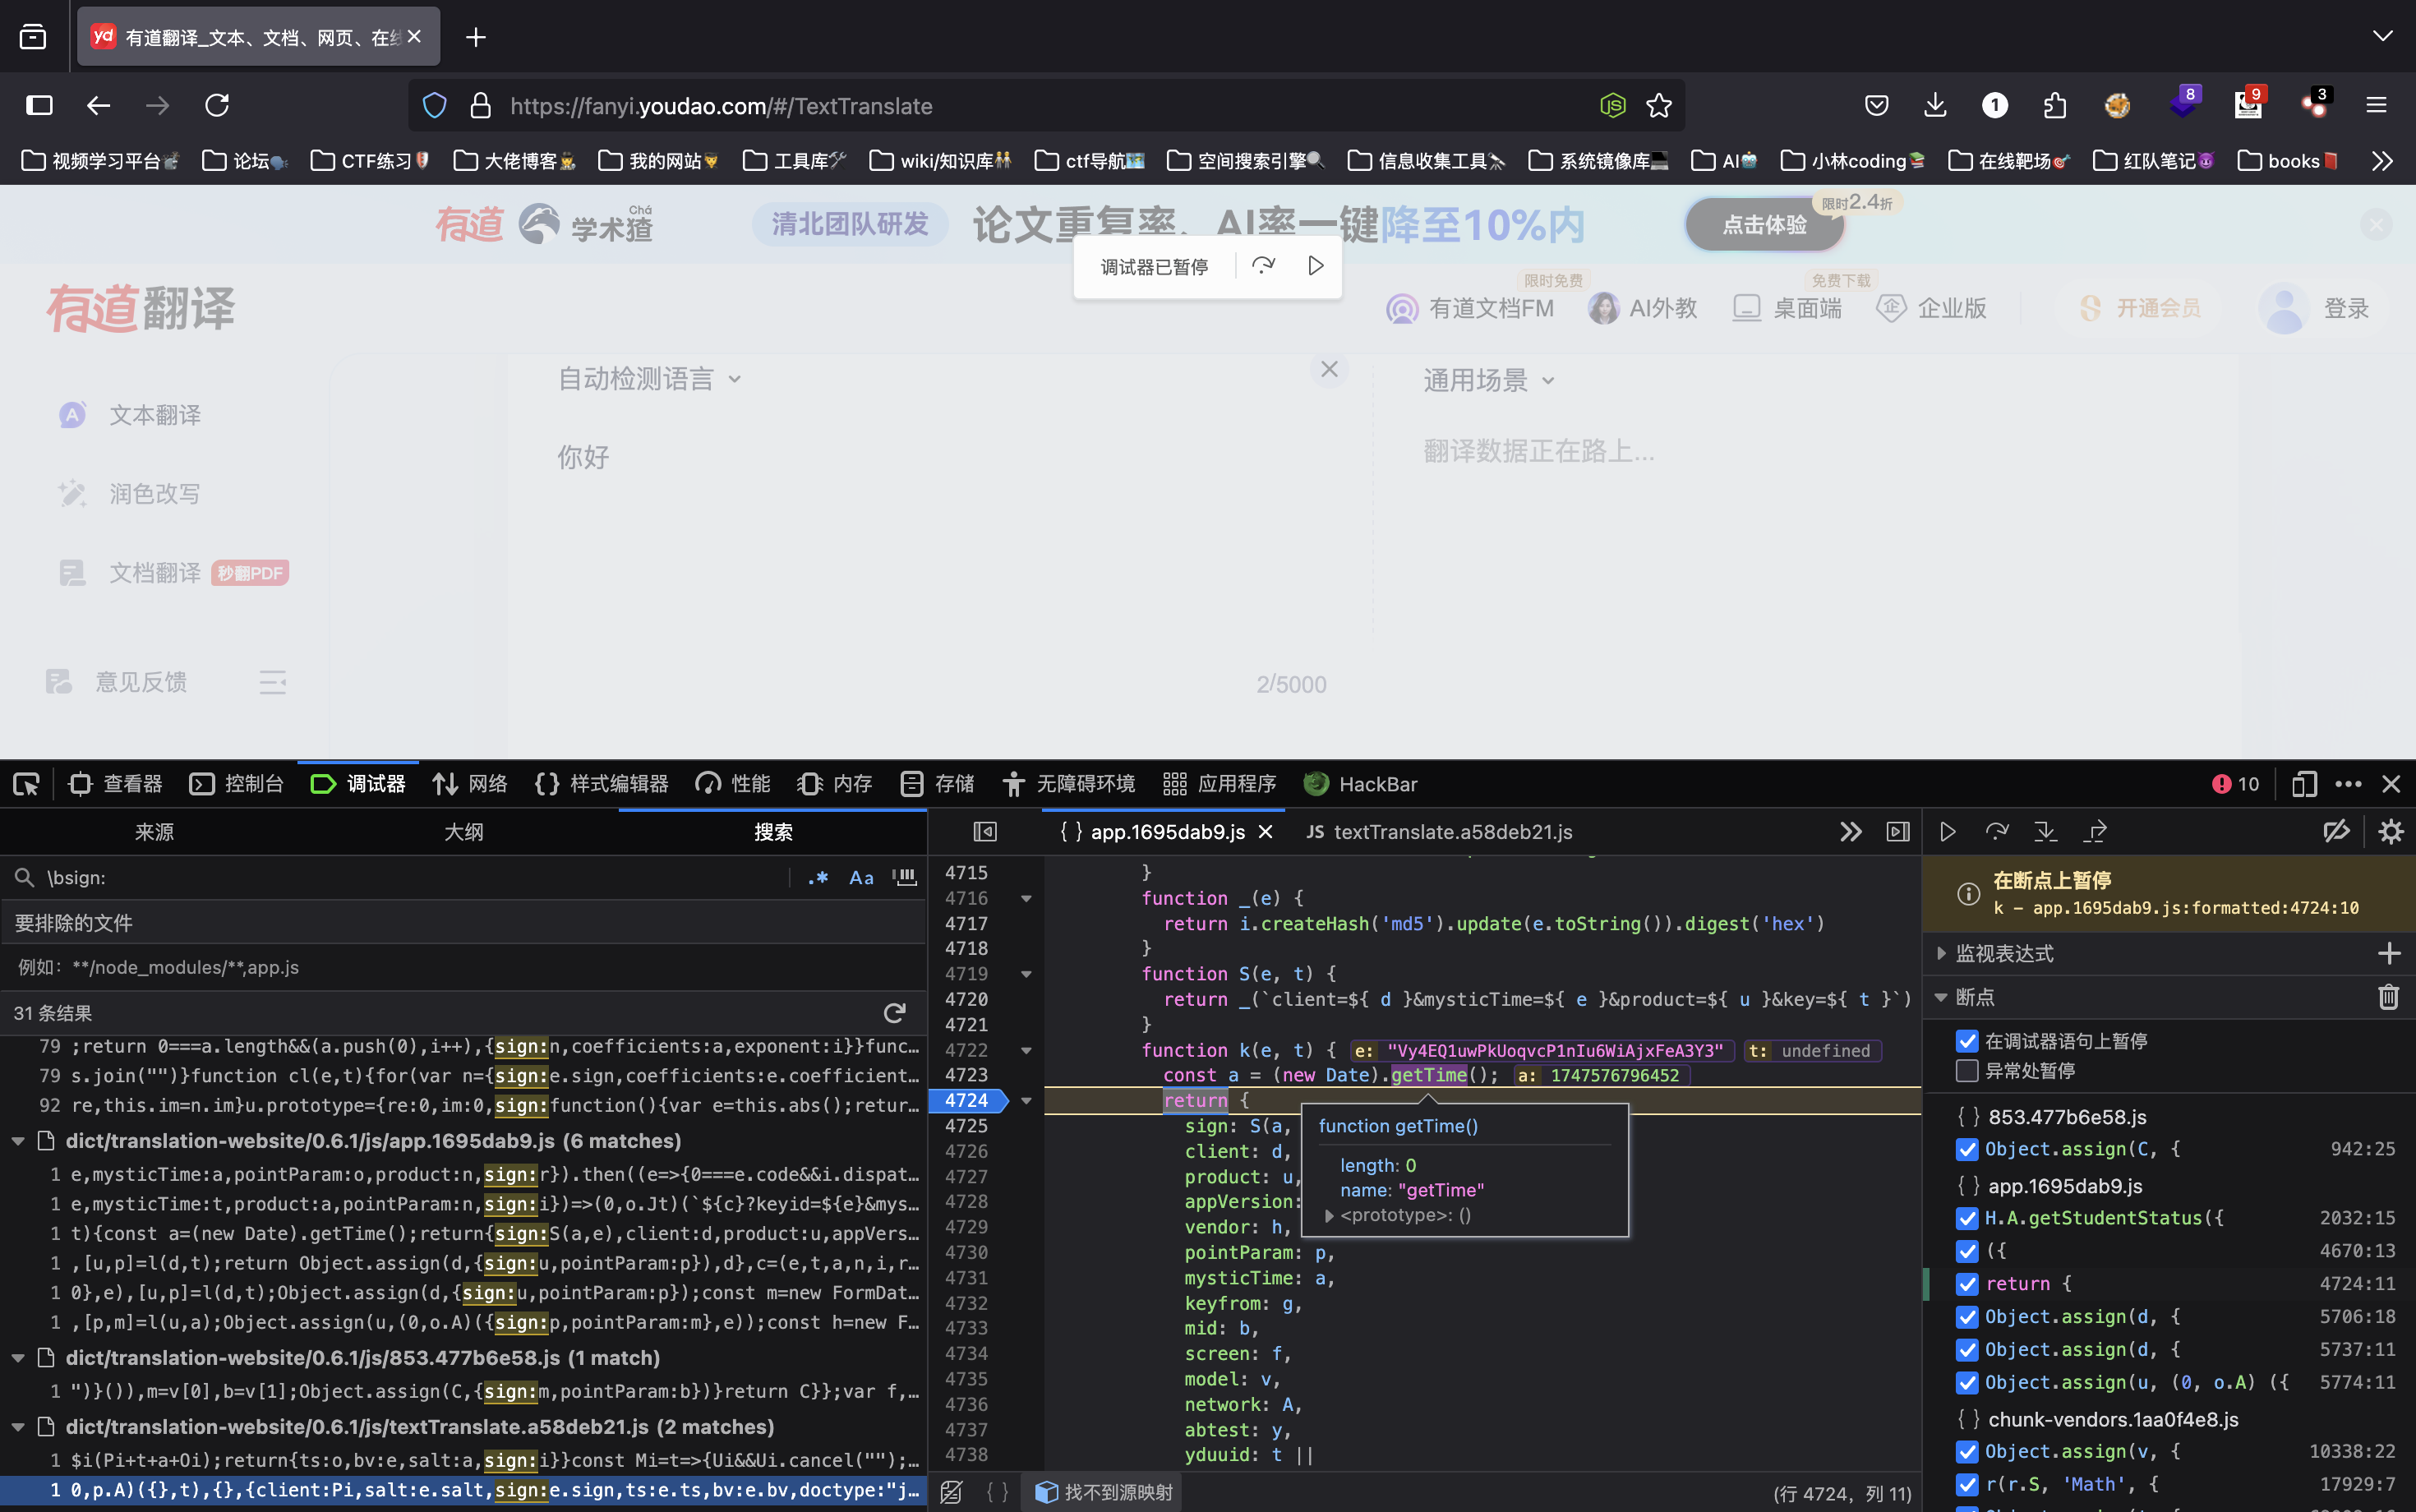This screenshot has width=2416, height=1512.
Task: Open debugger settings gear icon
Action: [x=2390, y=832]
